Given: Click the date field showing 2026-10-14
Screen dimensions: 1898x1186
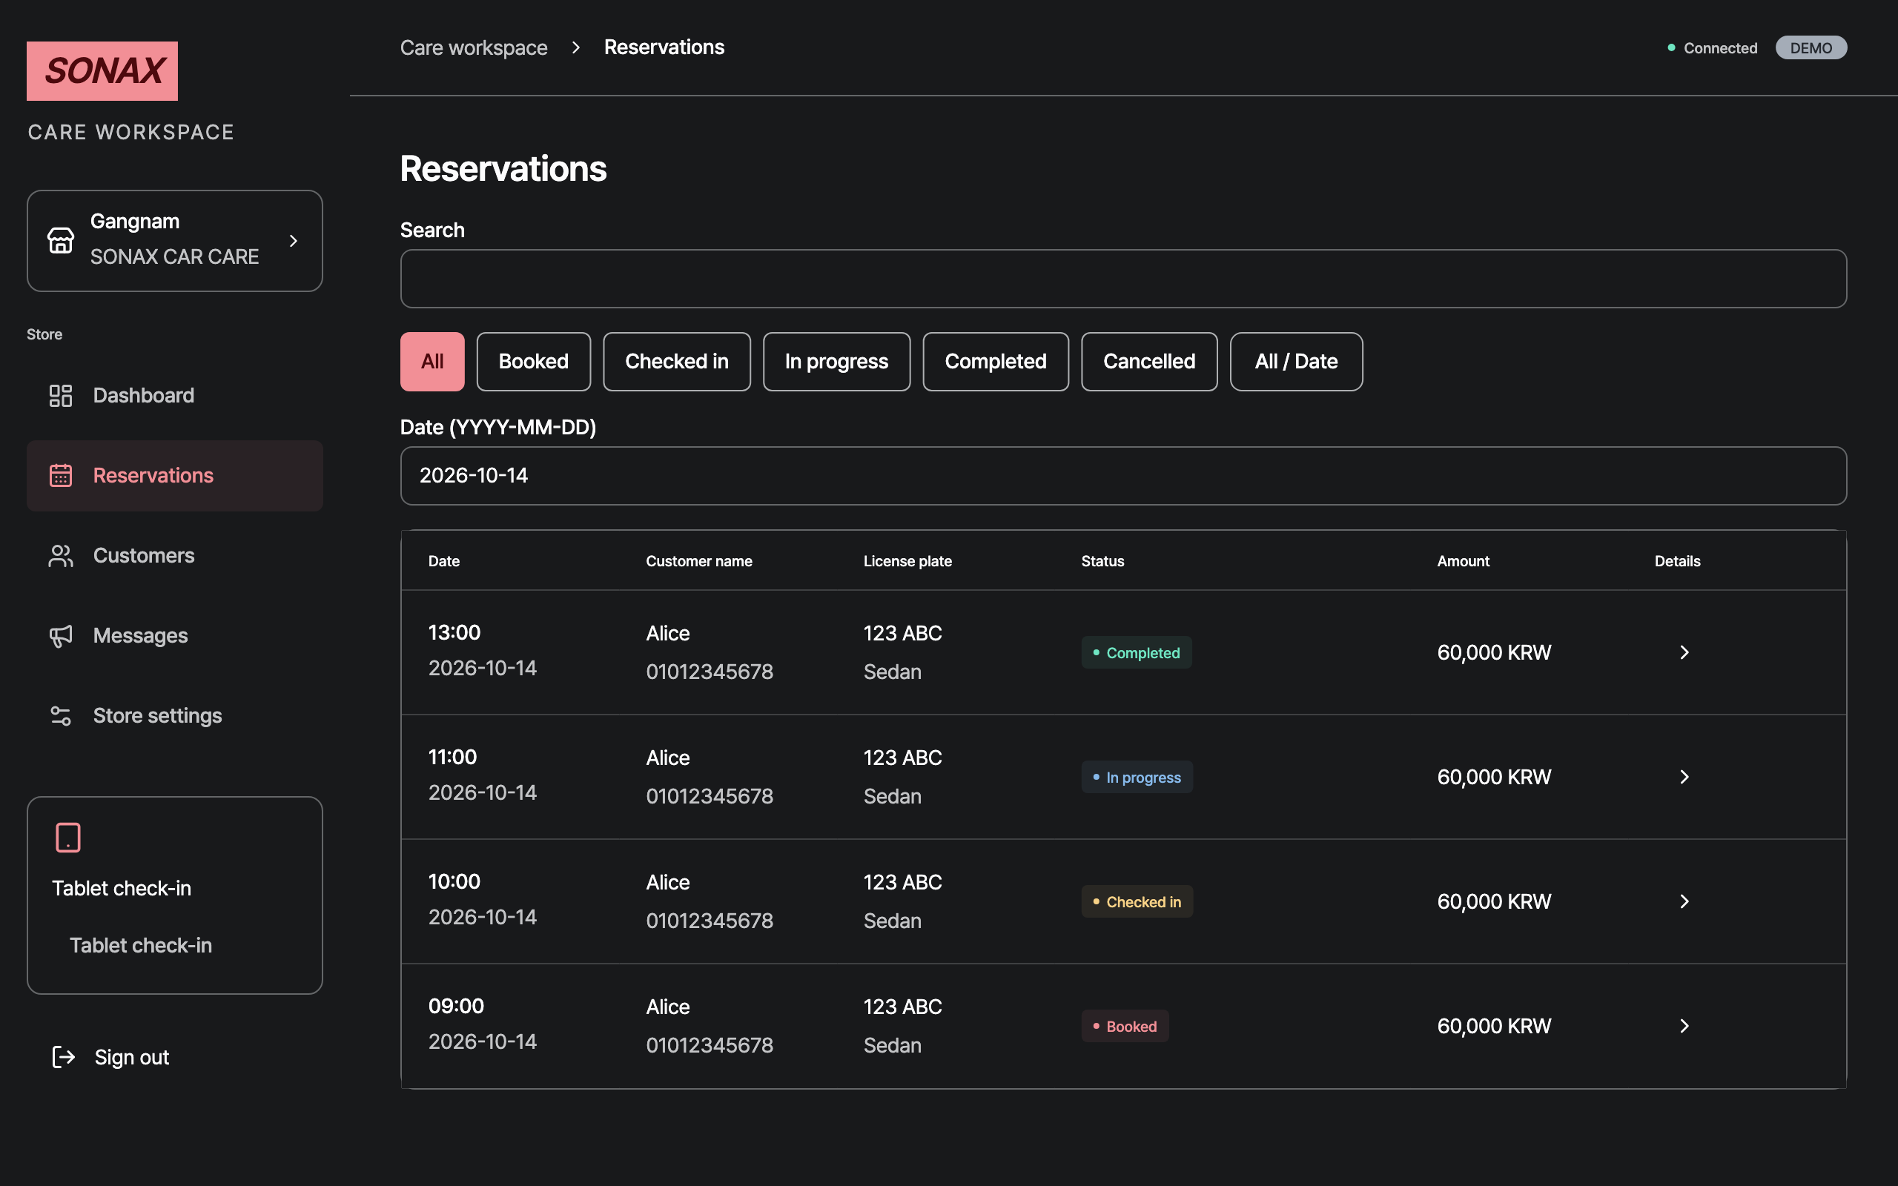Looking at the screenshot, I should coord(1123,475).
